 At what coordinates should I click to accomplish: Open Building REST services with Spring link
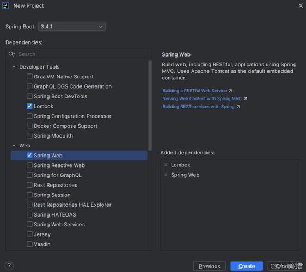(x=199, y=107)
